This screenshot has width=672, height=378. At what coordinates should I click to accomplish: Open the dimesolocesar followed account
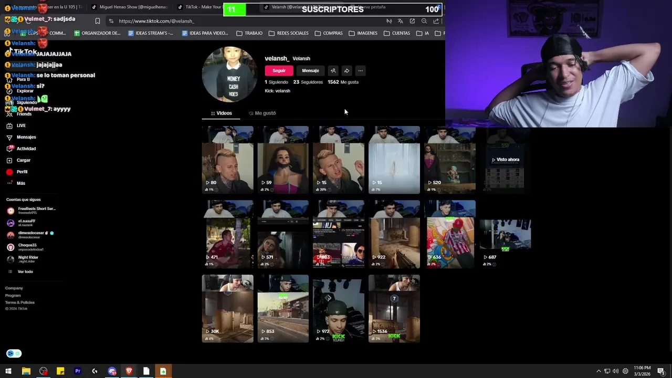(30, 235)
